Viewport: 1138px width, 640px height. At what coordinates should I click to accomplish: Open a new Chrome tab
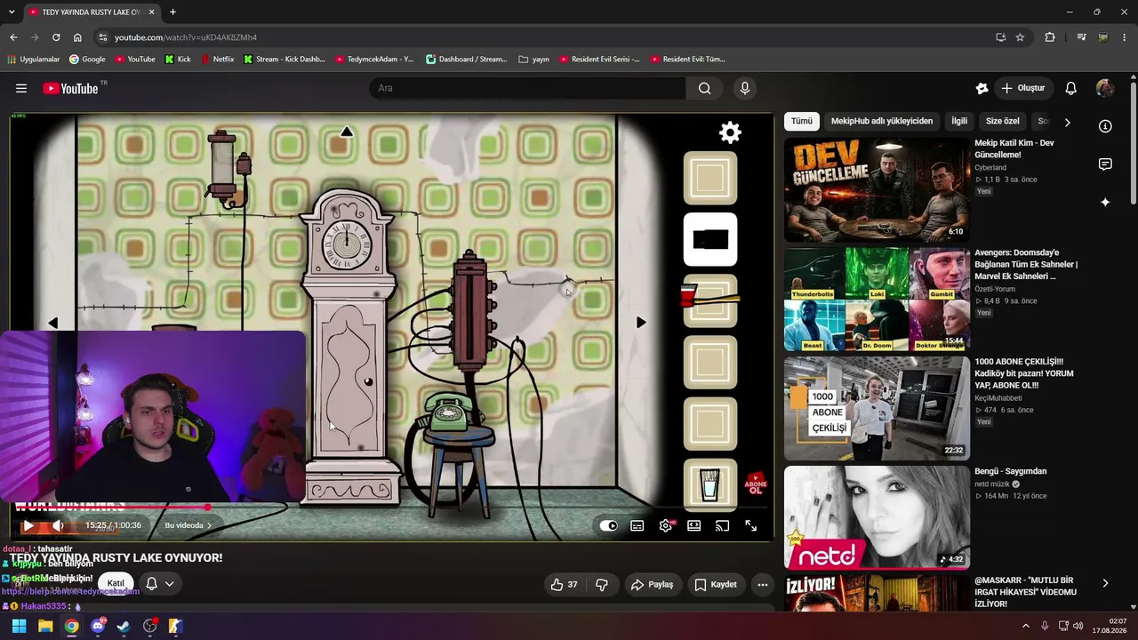pyautogui.click(x=172, y=12)
